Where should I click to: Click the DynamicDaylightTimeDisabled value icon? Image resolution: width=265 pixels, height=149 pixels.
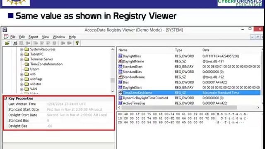click(x=120, y=98)
